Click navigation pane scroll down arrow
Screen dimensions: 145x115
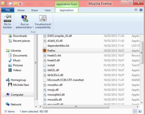pyautogui.click(x=36, y=107)
